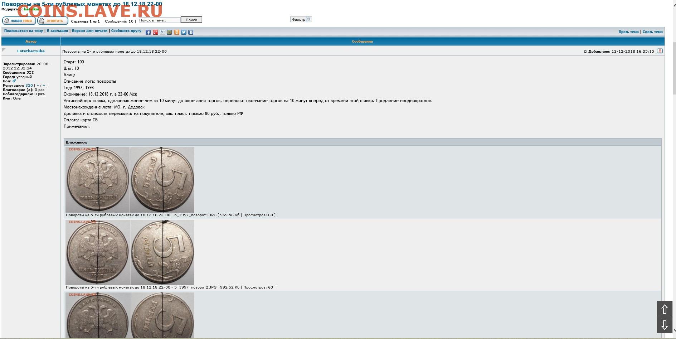This screenshot has height=339, width=676.
Task: Open author profile Estetbezzuba
Action: click(x=31, y=51)
